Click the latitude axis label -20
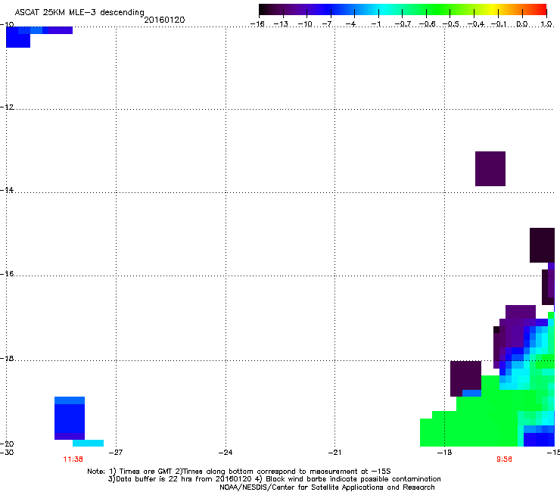 7,444
